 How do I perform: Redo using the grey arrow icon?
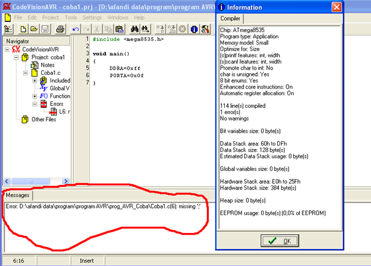pos(86,30)
